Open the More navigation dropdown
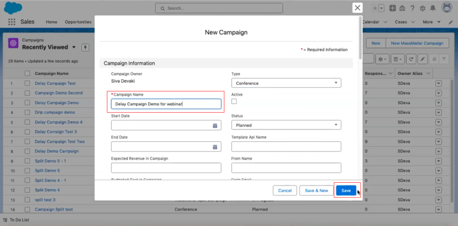Viewport: 458px width, 226px height. click(x=432, y=22)
